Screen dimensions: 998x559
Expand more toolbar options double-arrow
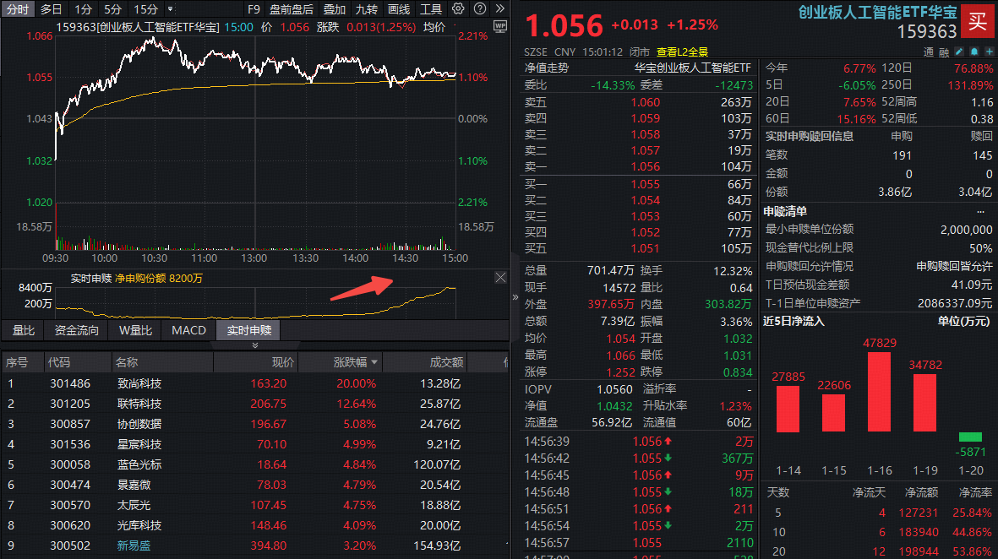[499, 9]
